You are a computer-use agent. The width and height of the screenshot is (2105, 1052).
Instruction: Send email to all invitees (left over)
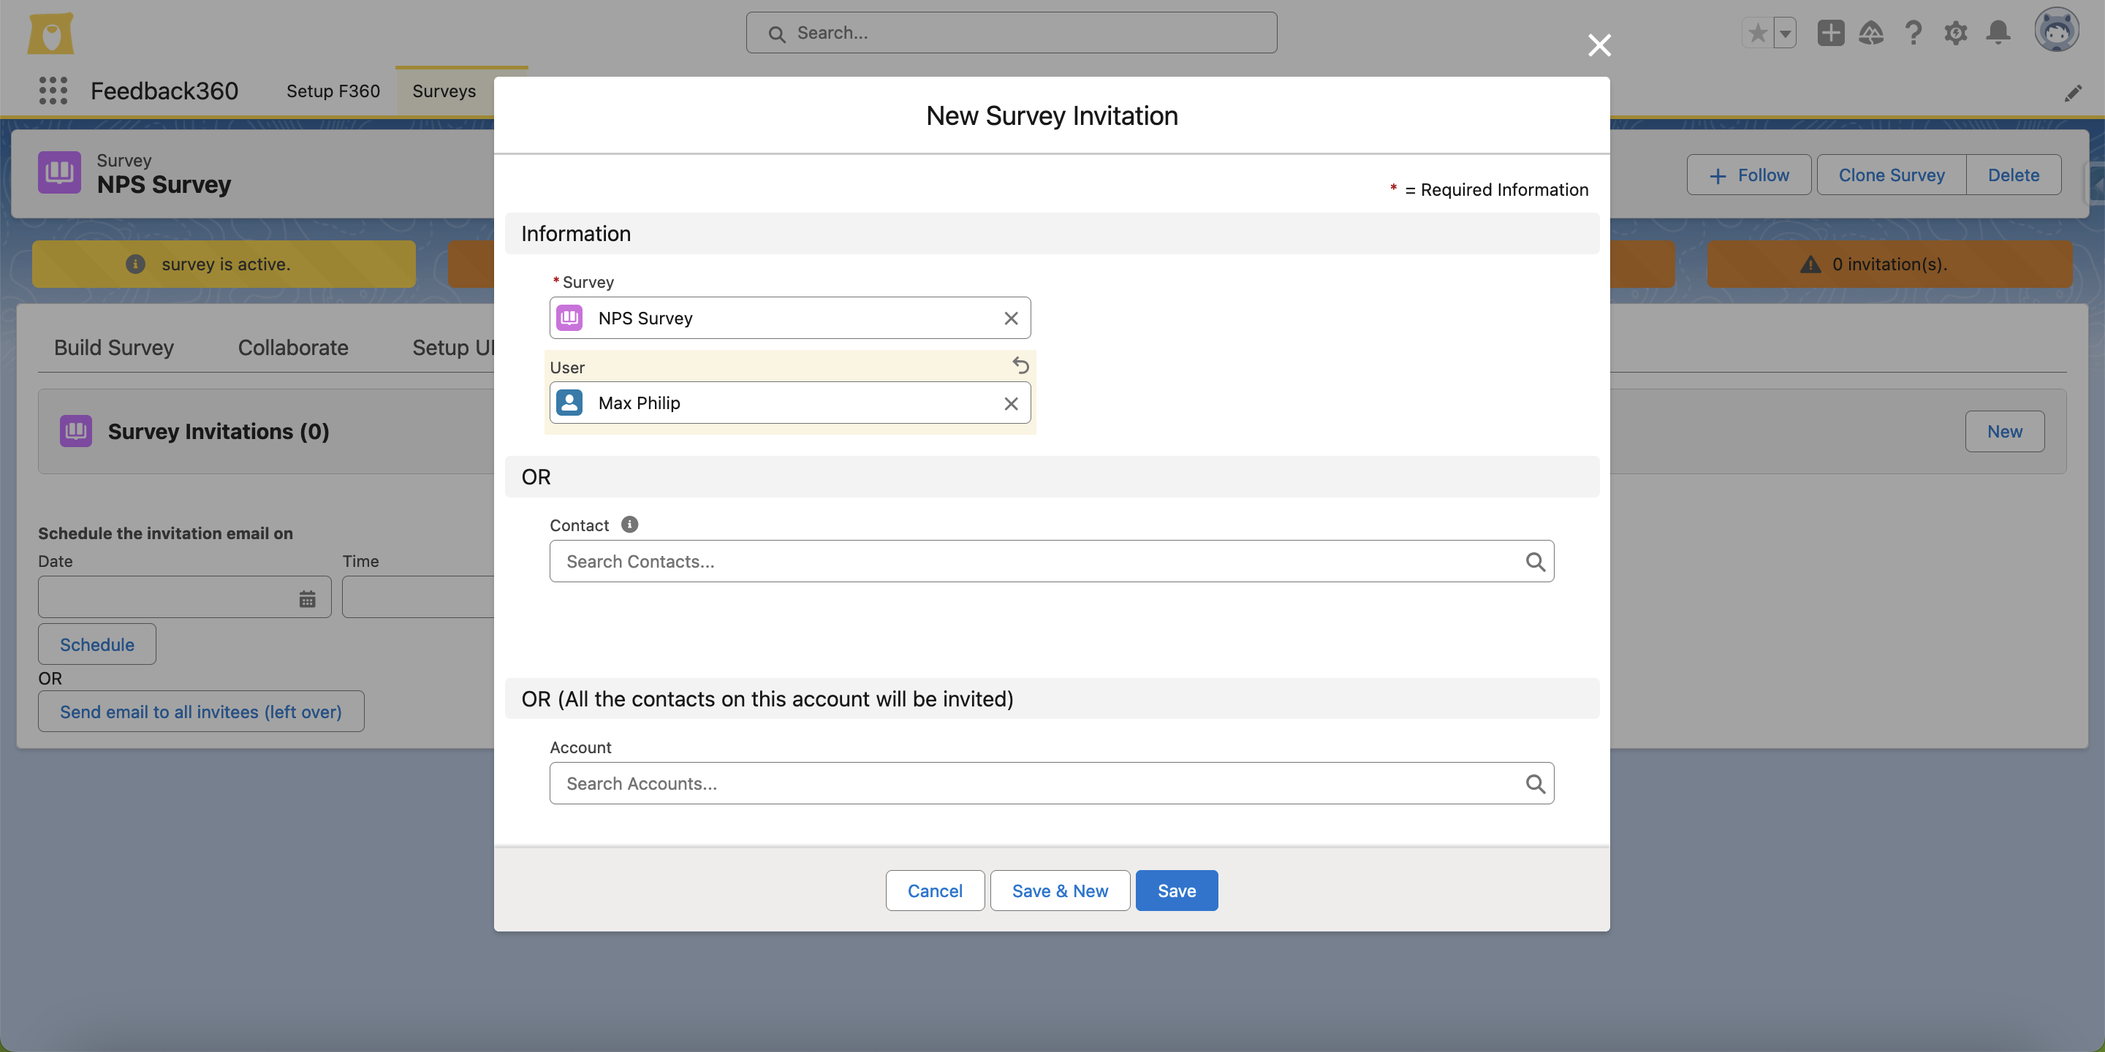(x=201, y=712)
